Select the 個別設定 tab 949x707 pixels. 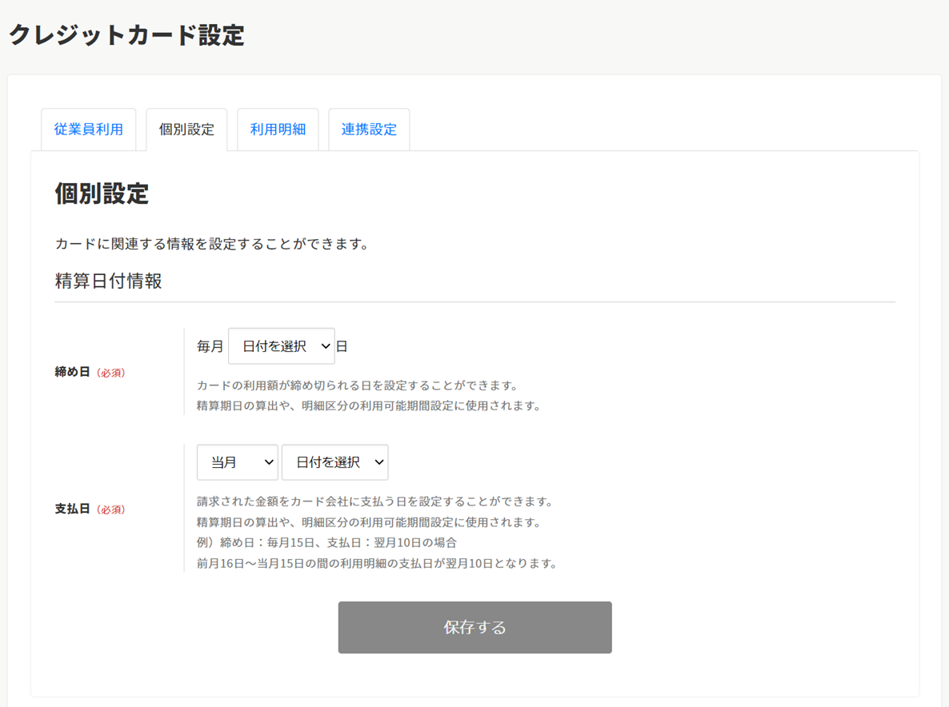[x=186, y=130]
